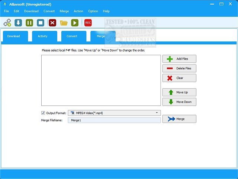The height and width of the screenshot is (179, 238).
Task: Open the output folder icon
Action: click(x=64, y=23)
